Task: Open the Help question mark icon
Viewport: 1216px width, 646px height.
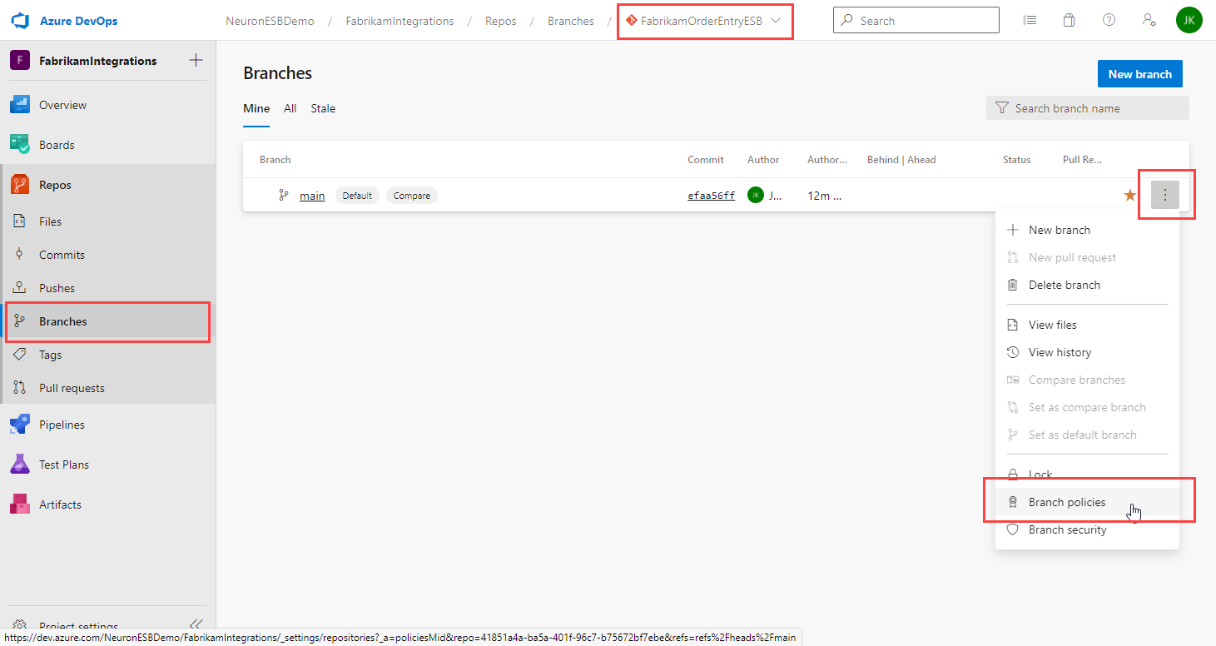Action: 1109,20
